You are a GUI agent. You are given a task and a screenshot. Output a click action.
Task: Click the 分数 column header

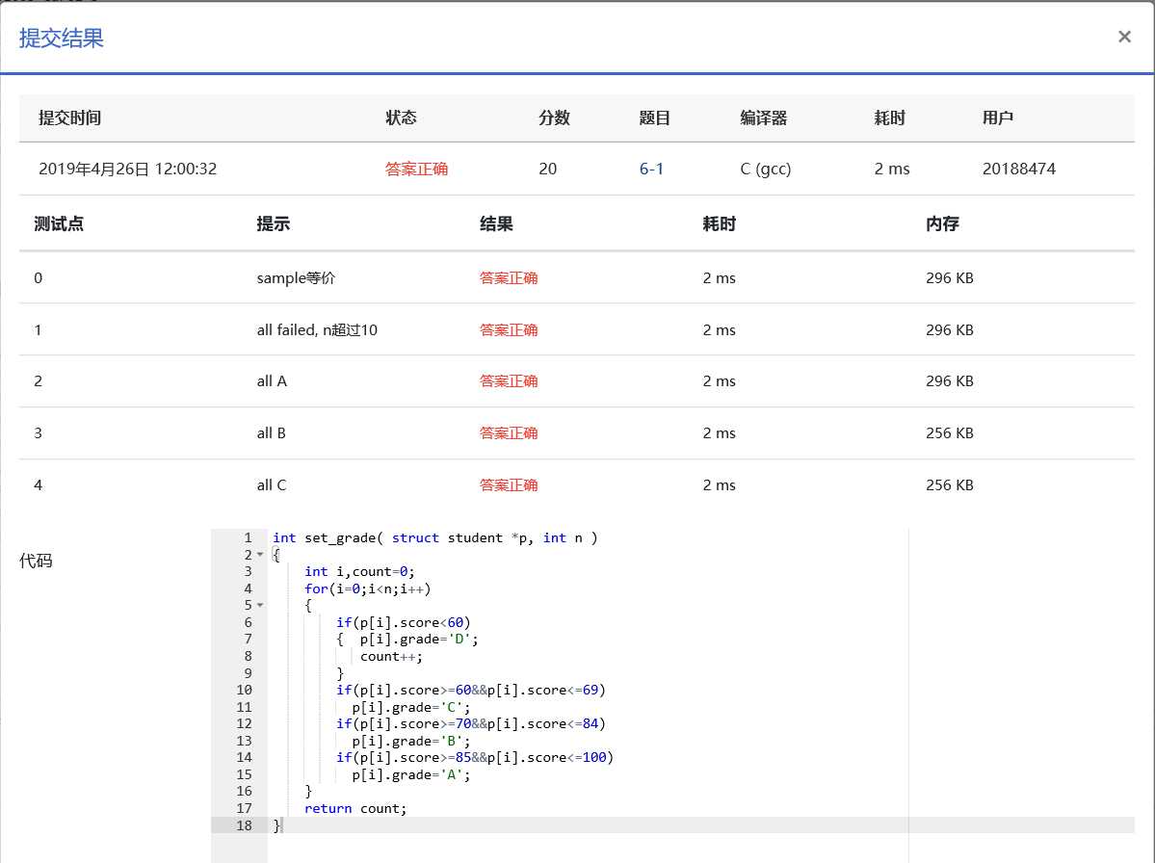click(554, 118)
